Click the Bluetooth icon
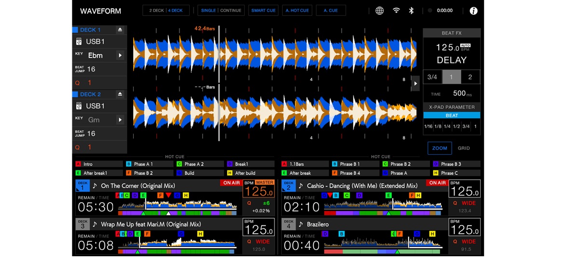579x262 pixels. pos(411,11)
